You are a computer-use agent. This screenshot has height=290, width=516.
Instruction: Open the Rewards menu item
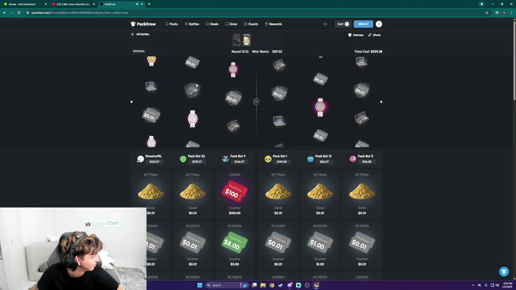coord(273,24)
